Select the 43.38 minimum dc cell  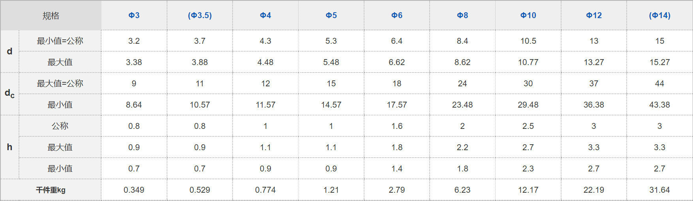click(659, 105)
